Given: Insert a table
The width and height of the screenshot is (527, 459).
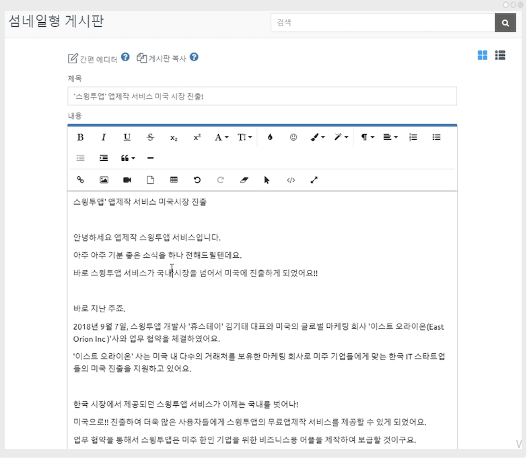Looking at the screenshot, I should pyautogui.click(x=174, y=180).
